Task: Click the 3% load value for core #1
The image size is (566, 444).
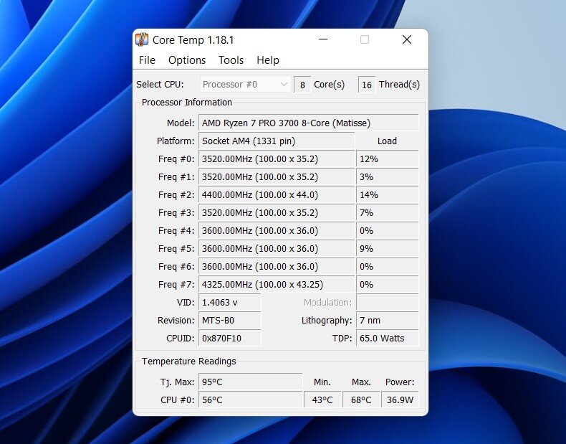Action: 388,177
